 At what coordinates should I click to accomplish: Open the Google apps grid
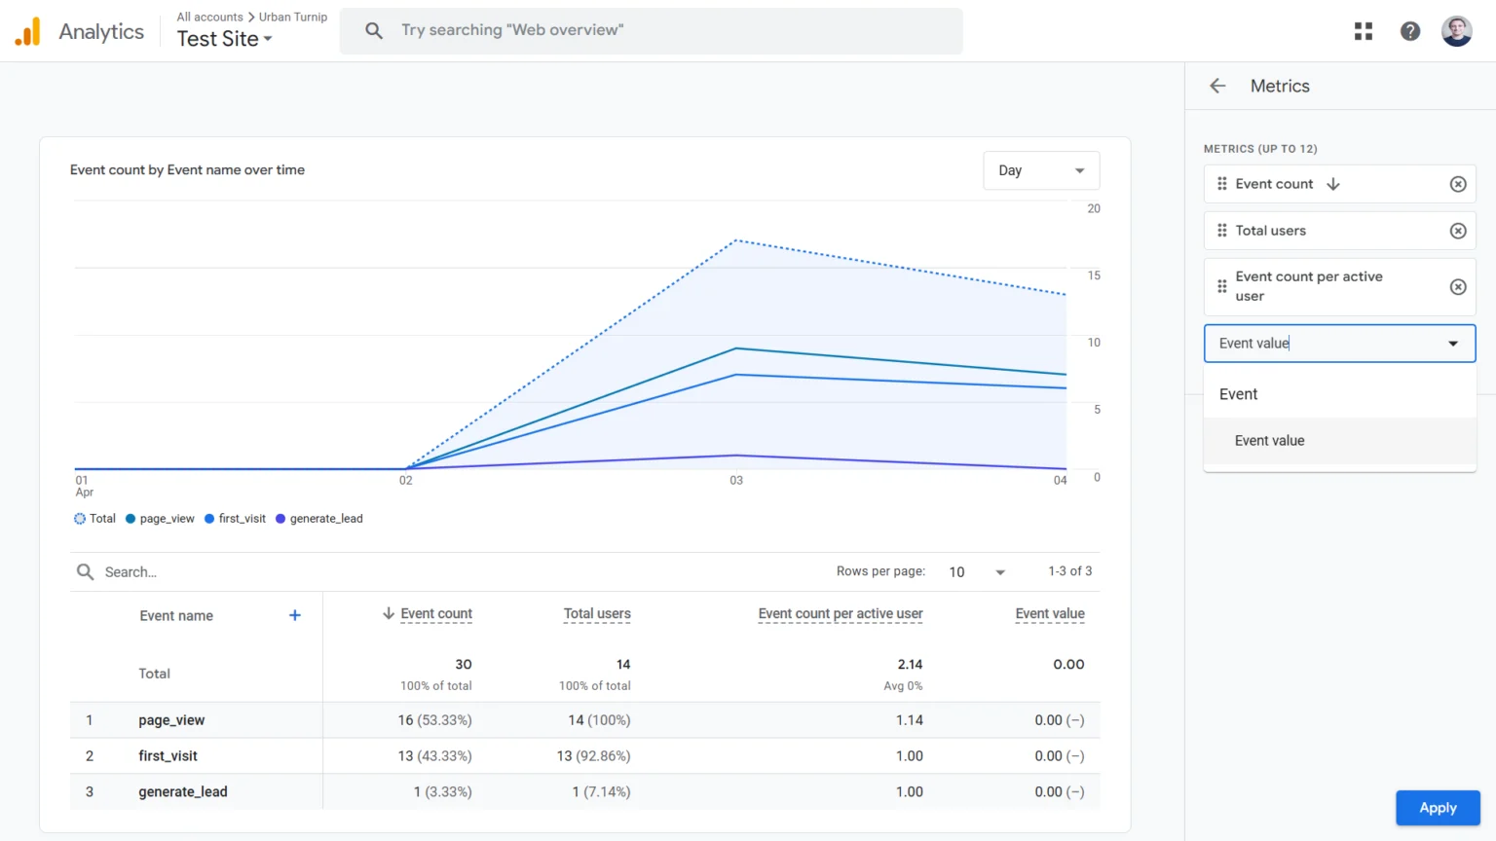(x=1363, y=31)
